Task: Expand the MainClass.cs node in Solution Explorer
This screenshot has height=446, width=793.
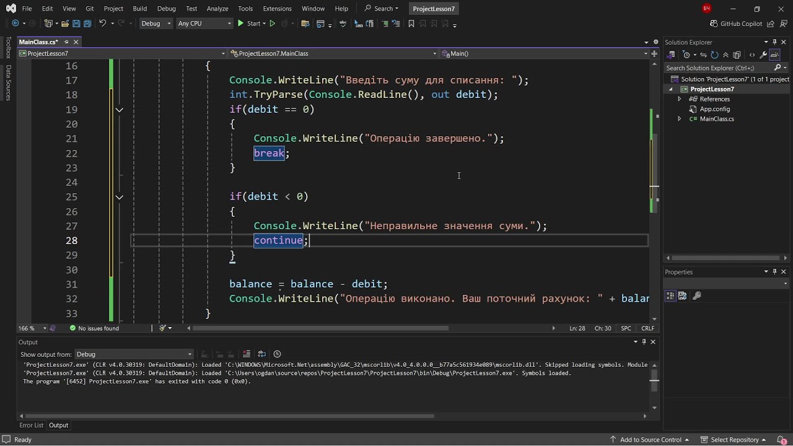Action: (x=680, y=119)
